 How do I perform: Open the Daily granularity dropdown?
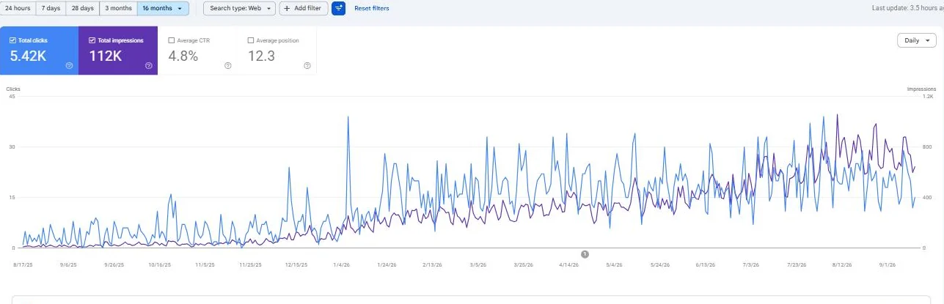[916, 40]
